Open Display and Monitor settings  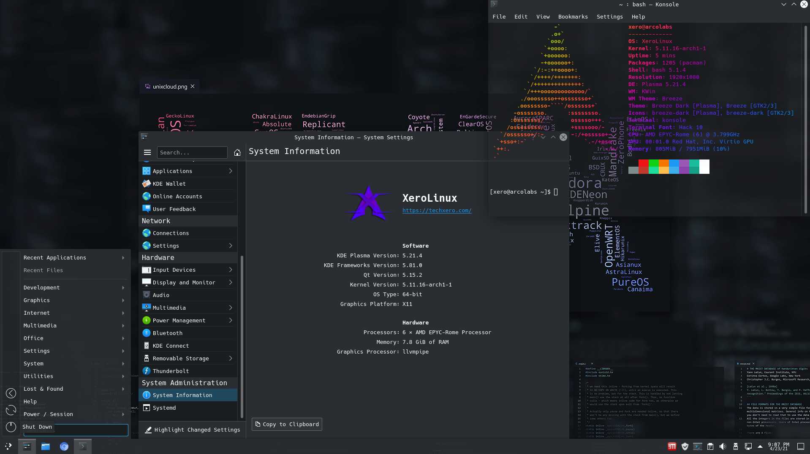pos(188,282)
